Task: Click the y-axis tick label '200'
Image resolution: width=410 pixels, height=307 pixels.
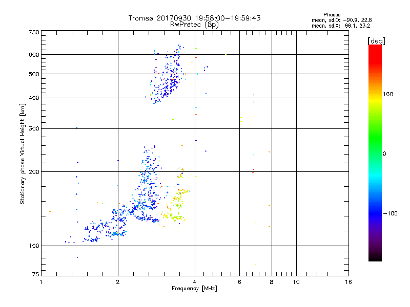Action: coord(34,172)
